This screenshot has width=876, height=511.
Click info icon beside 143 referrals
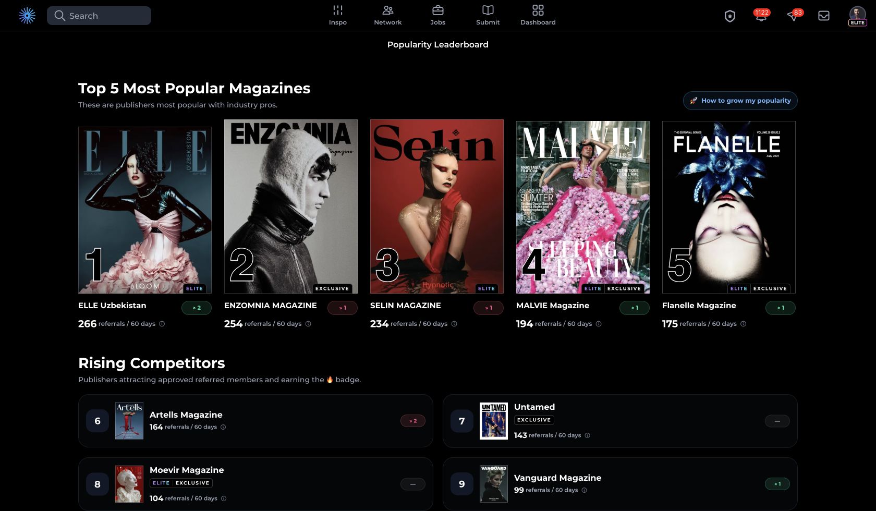point(587,435)
